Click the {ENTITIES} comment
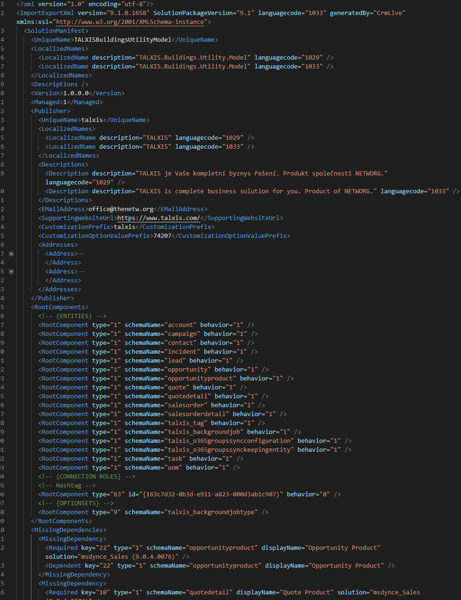The height and width of the screenshot is (600, 461). coord(73,316)
